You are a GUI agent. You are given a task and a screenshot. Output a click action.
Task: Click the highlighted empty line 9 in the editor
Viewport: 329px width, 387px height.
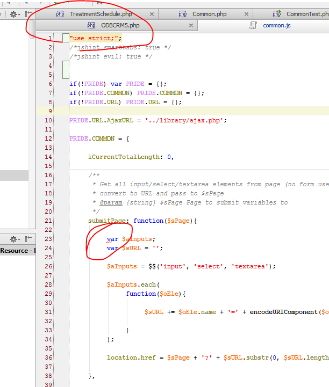click(x=182, y=111)
